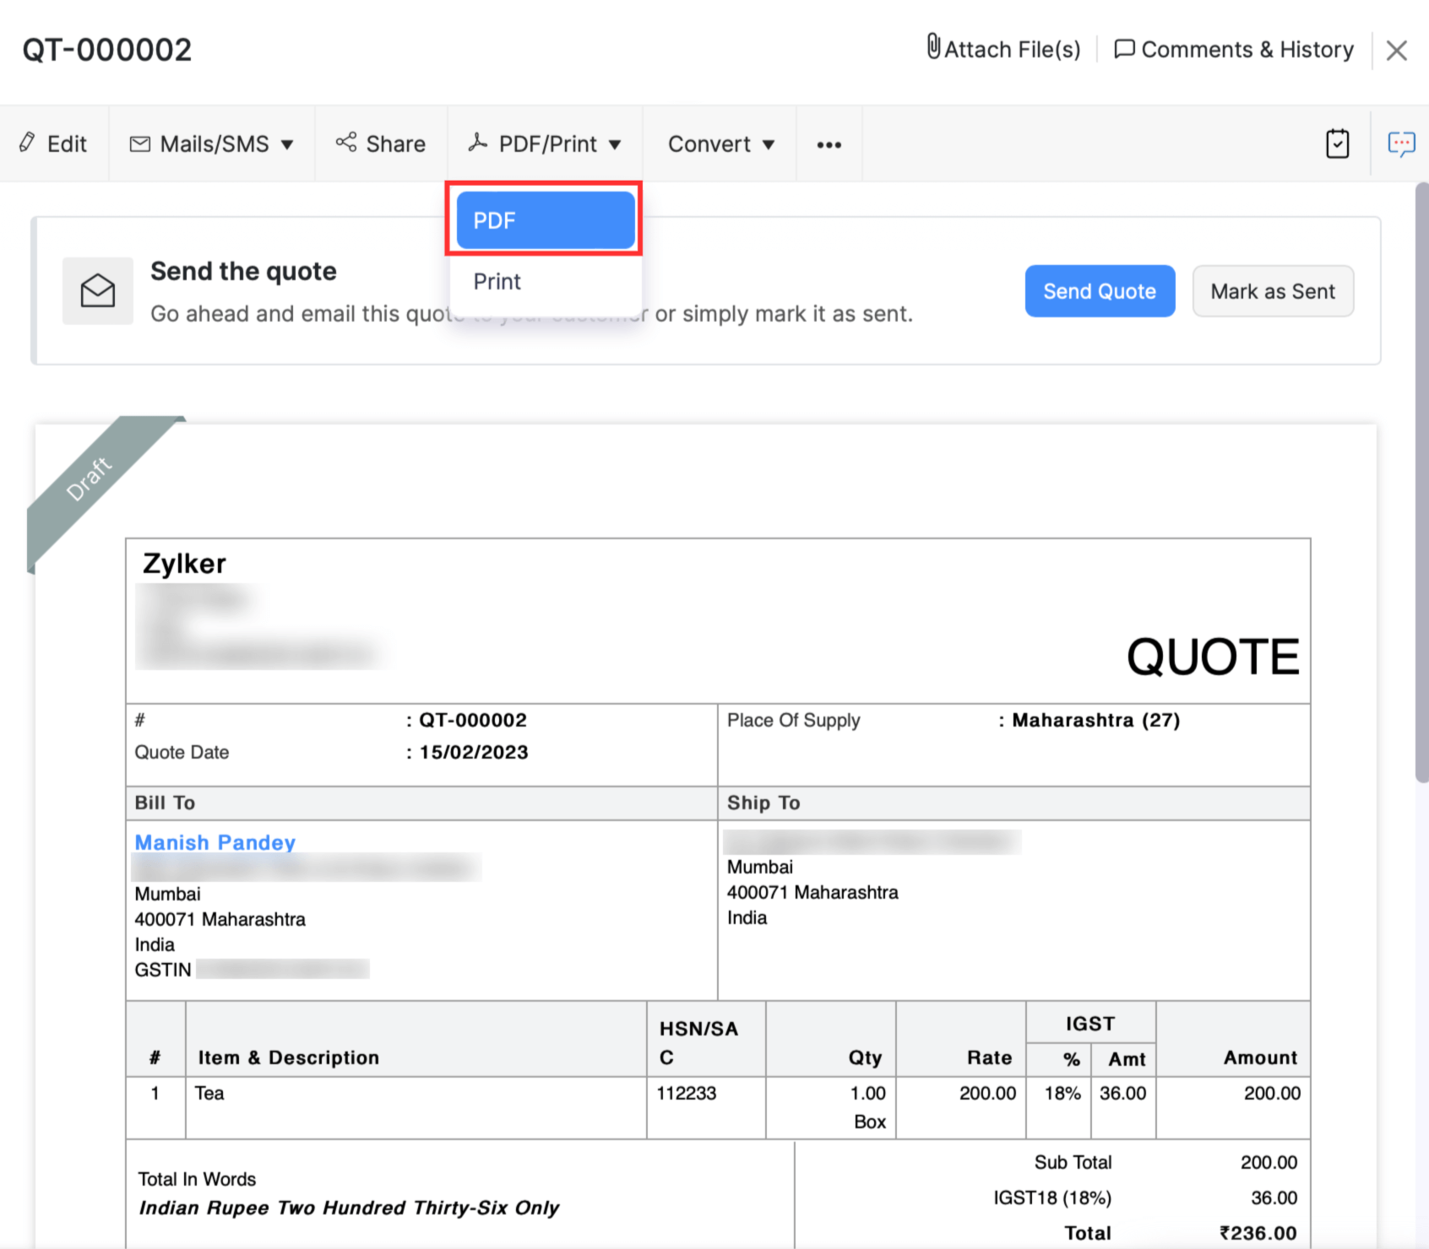Collapse the PDF/Print dropdown
The image size is (1429, 1249).
point(616,143)
